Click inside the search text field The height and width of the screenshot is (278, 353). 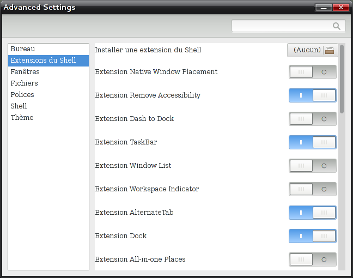click(281, 26)
